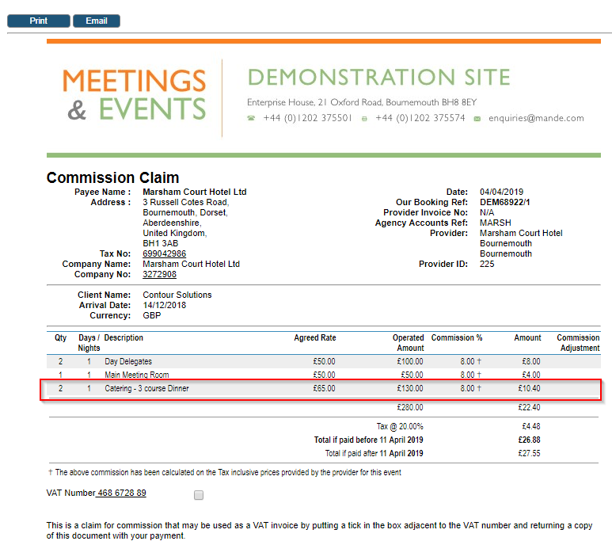Click Provider Invoice No value N/A
612x541 pixels.
pyautogui.click(x=487, y=212)
